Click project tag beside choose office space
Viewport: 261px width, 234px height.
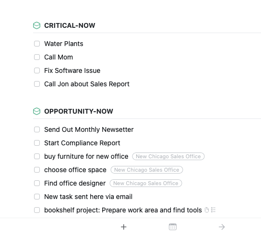[147, 170]
